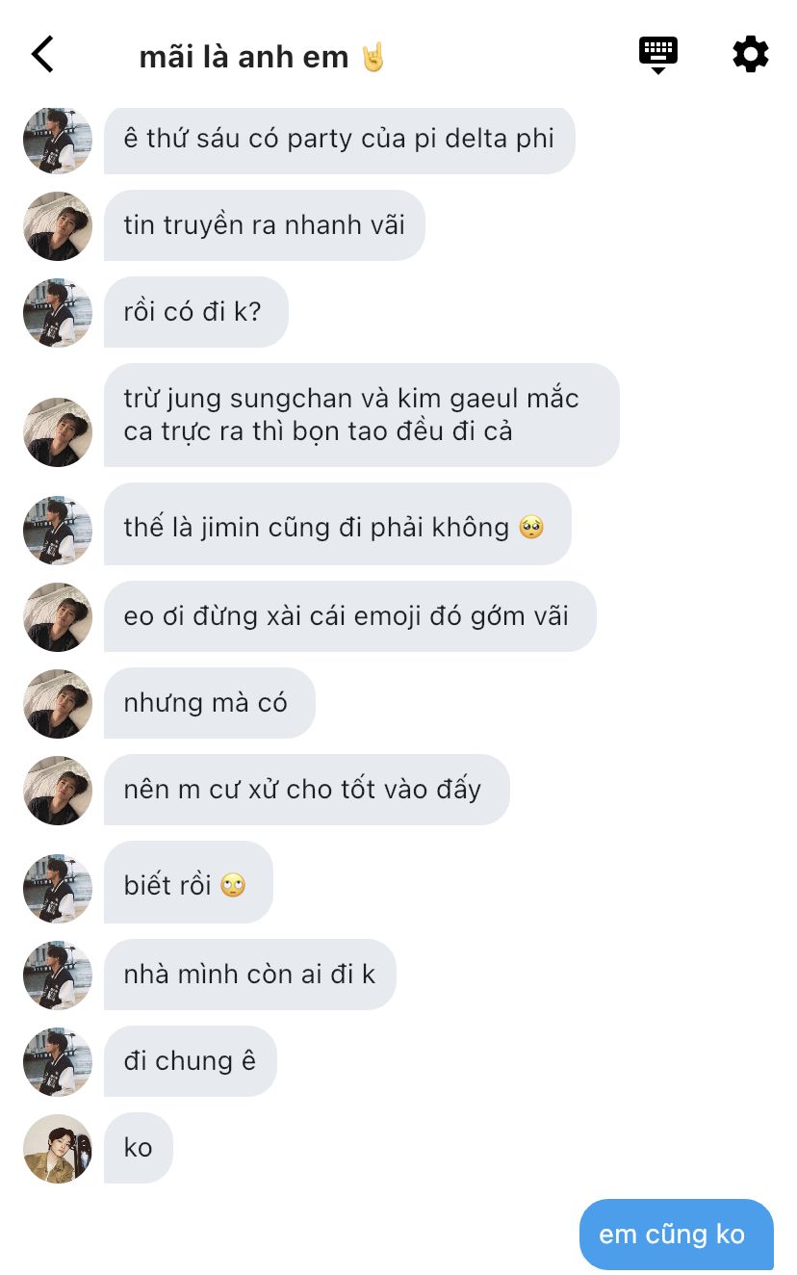The height and width of the screenshot is (1275, 797).
Task: Tap the group title "mãi là anh em"
Action: (244, 57)
